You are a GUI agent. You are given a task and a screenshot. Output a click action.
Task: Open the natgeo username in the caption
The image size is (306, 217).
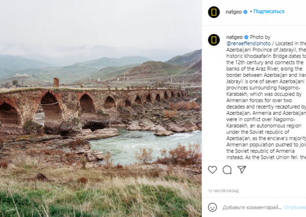click(234, 37)
